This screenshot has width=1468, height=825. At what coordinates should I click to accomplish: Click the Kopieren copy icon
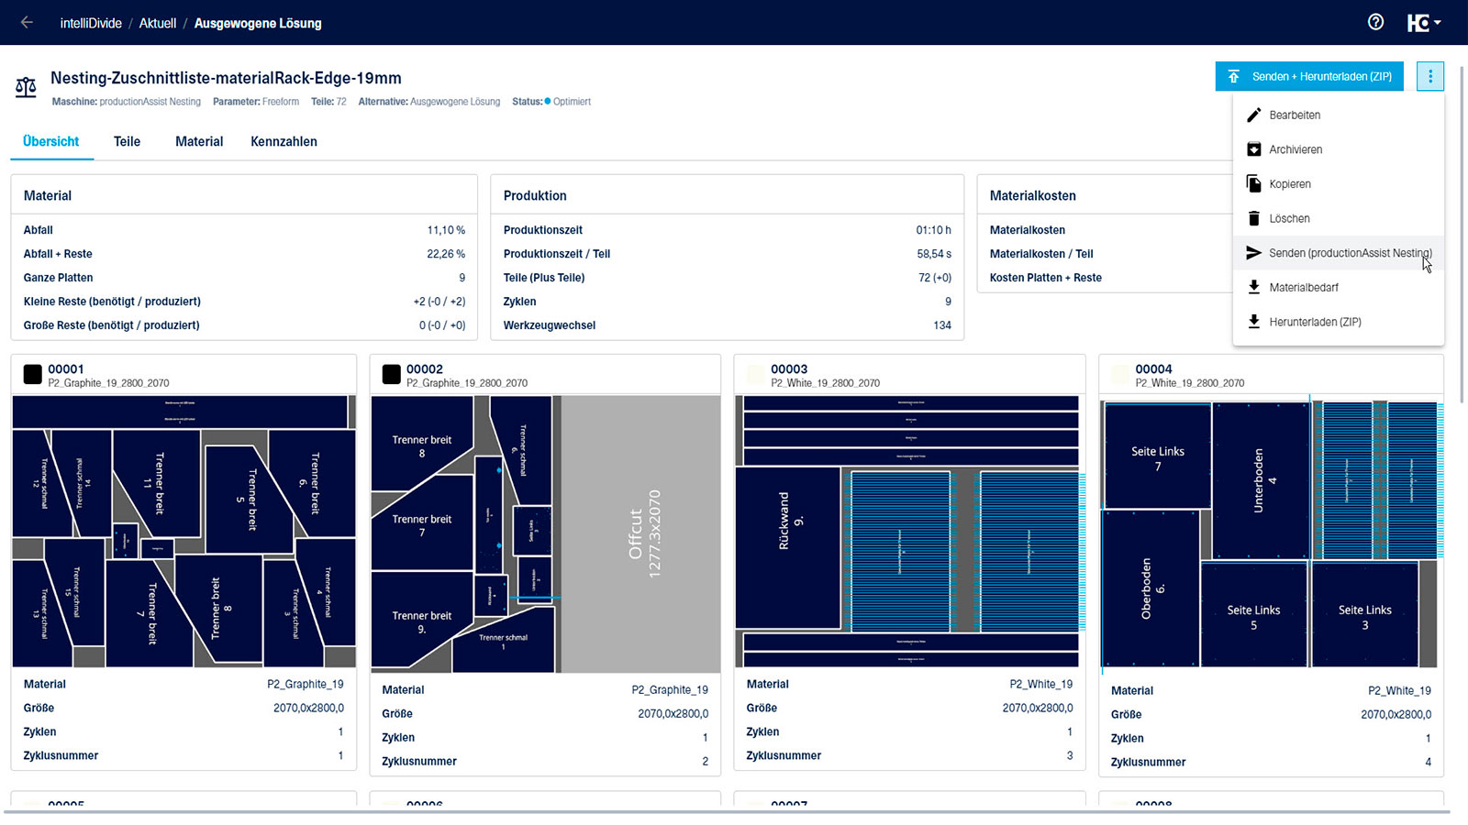tap(1254, 184)
